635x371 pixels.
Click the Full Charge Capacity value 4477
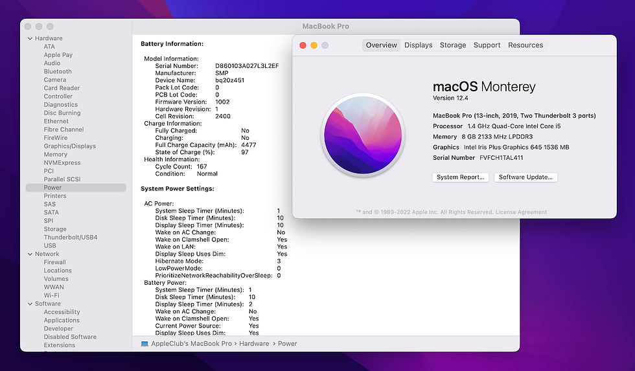click(x=248, y=145)
